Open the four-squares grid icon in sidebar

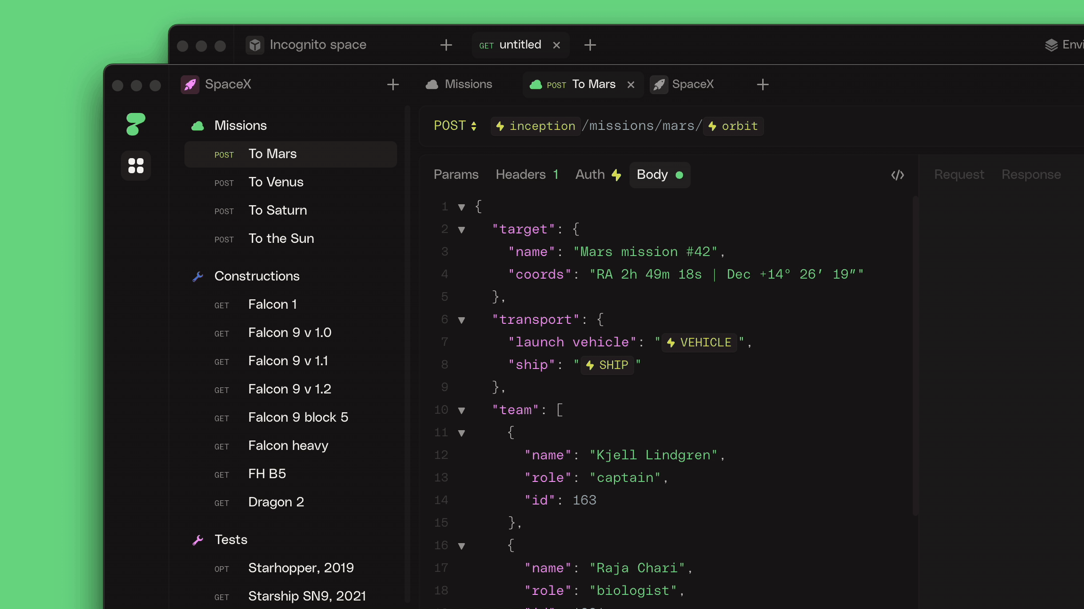(136, 166)
